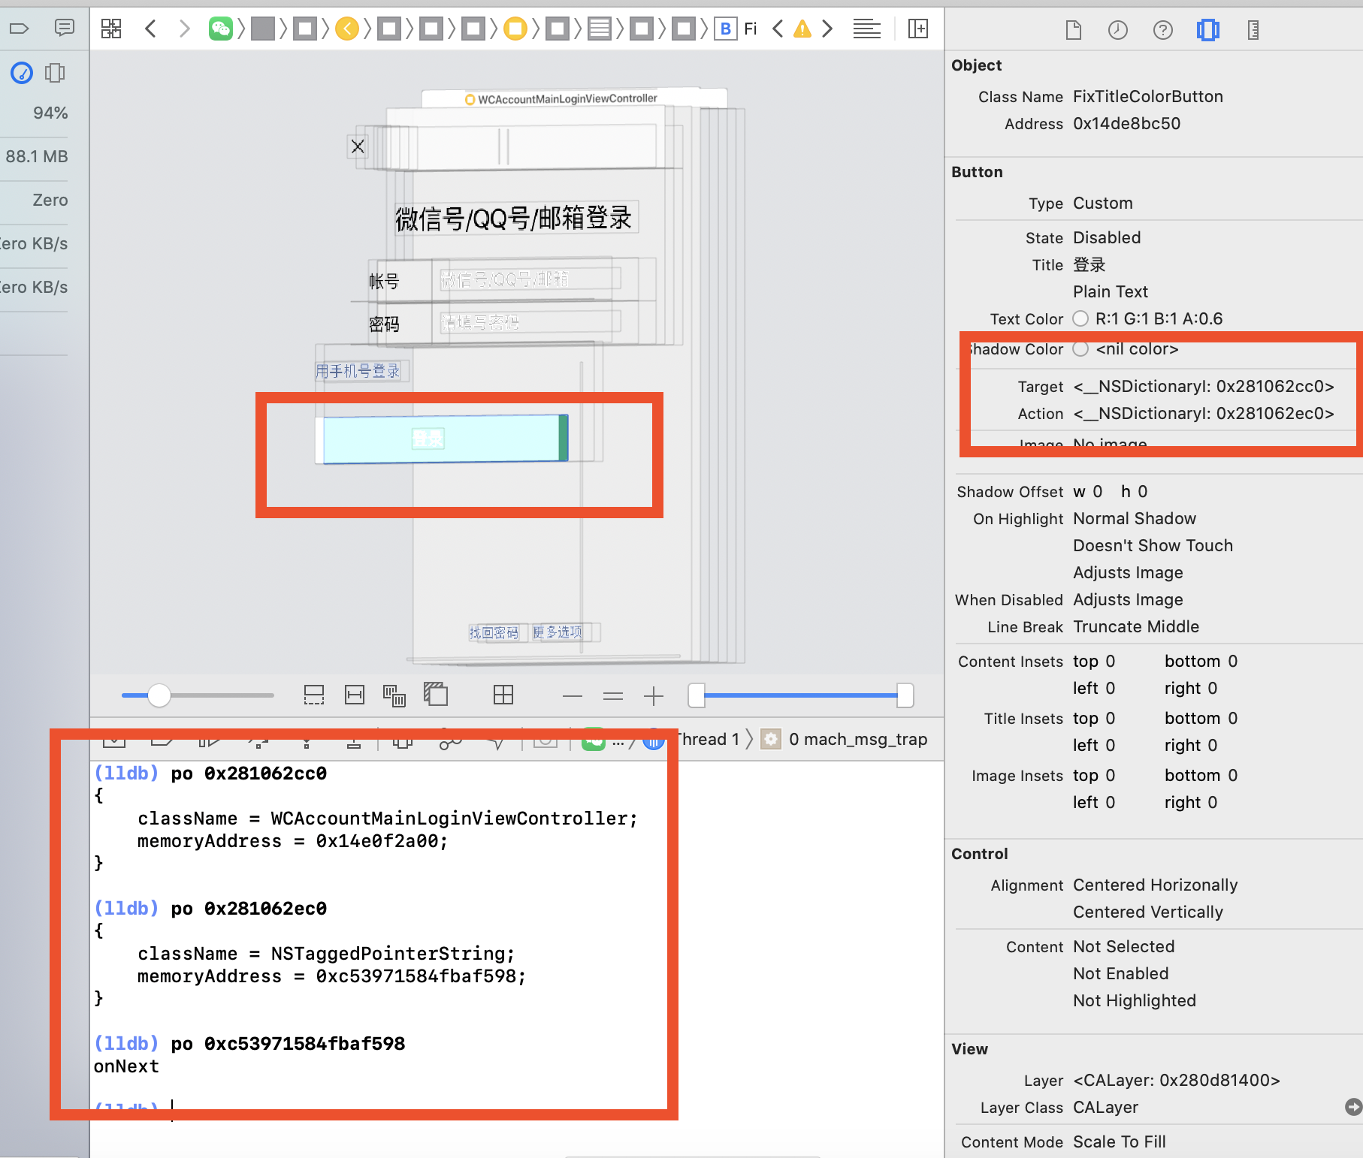Screen dimensions: 1363x1158
Task: Click the 帐号 account input field
Action: tap(530, 279)
